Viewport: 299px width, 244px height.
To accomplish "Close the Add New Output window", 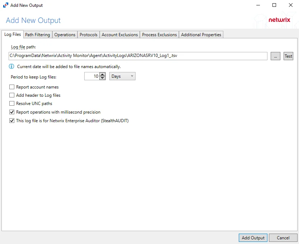I will [x=291, y=5].
